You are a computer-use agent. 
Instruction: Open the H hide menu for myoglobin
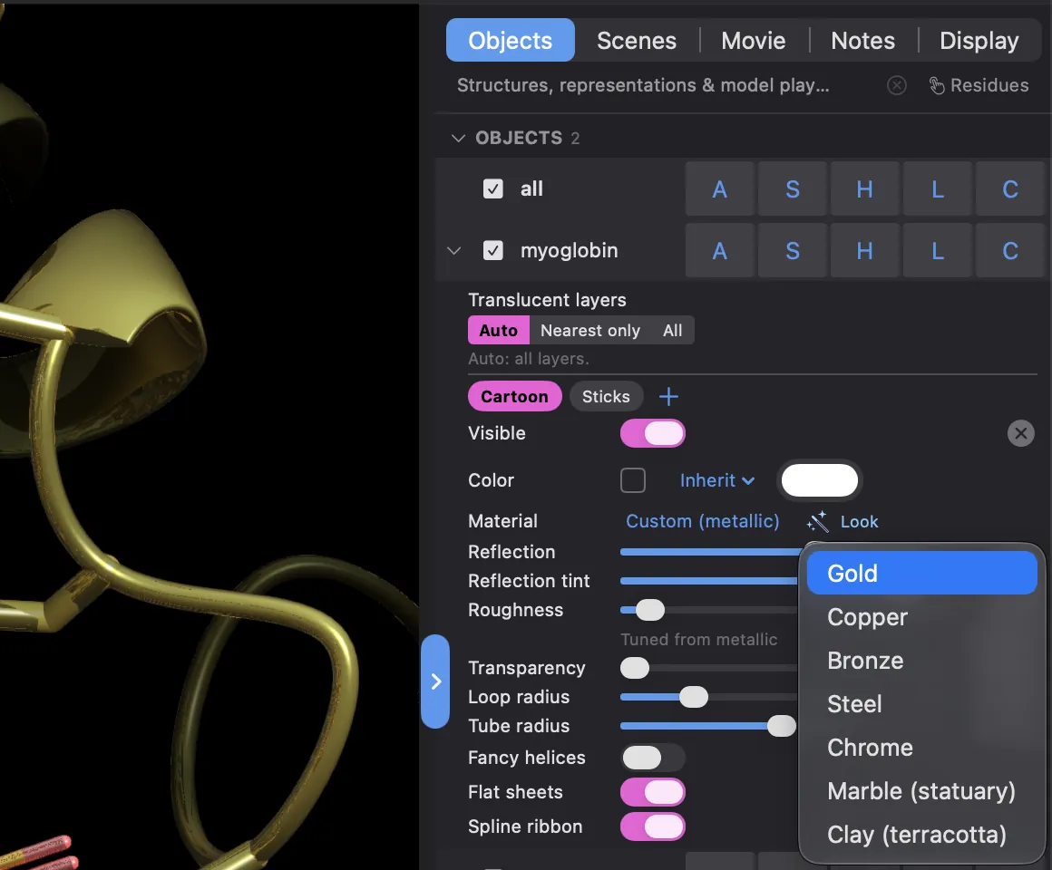pos(865,251)
